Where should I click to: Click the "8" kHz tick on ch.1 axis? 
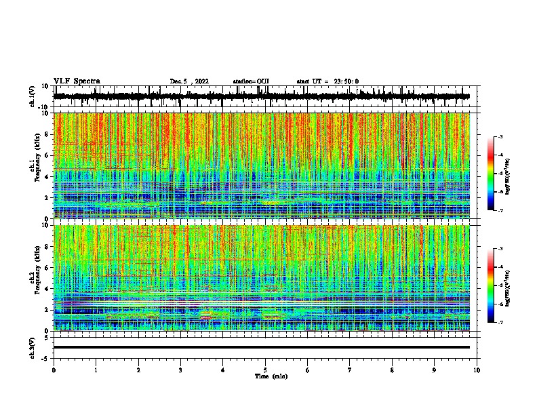47,134
